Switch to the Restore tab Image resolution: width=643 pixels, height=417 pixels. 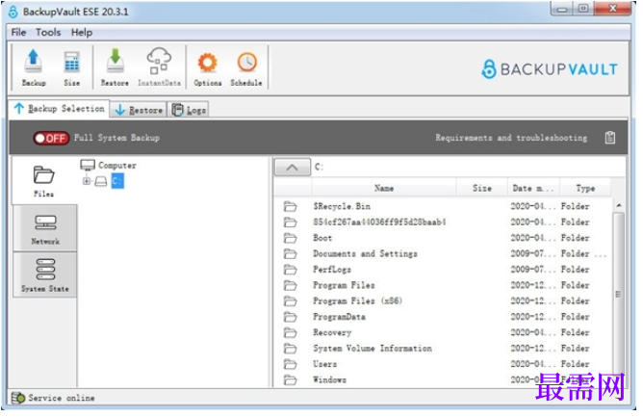[139, 110]
